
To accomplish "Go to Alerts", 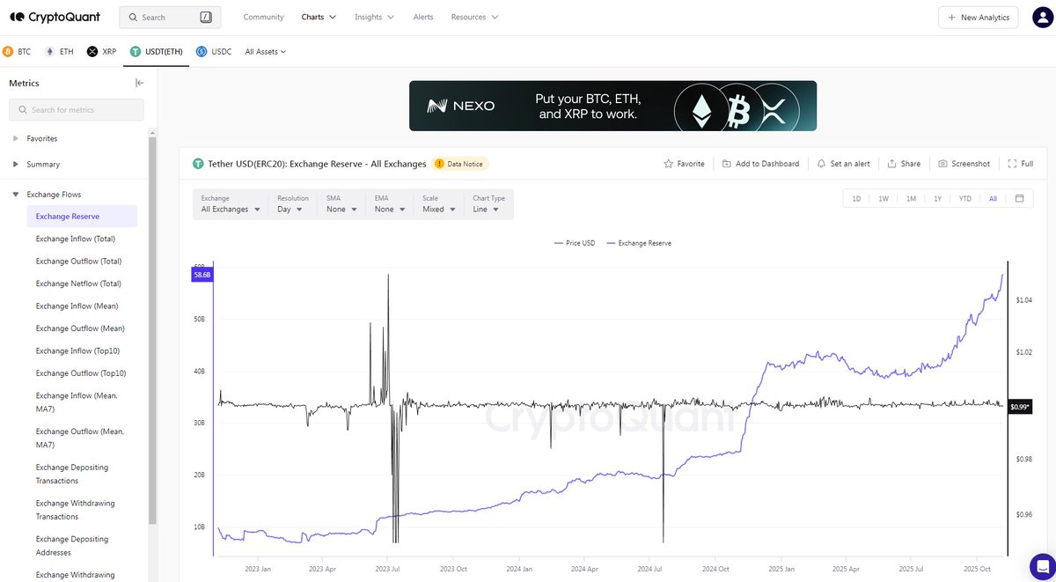I will click(423, 17).
